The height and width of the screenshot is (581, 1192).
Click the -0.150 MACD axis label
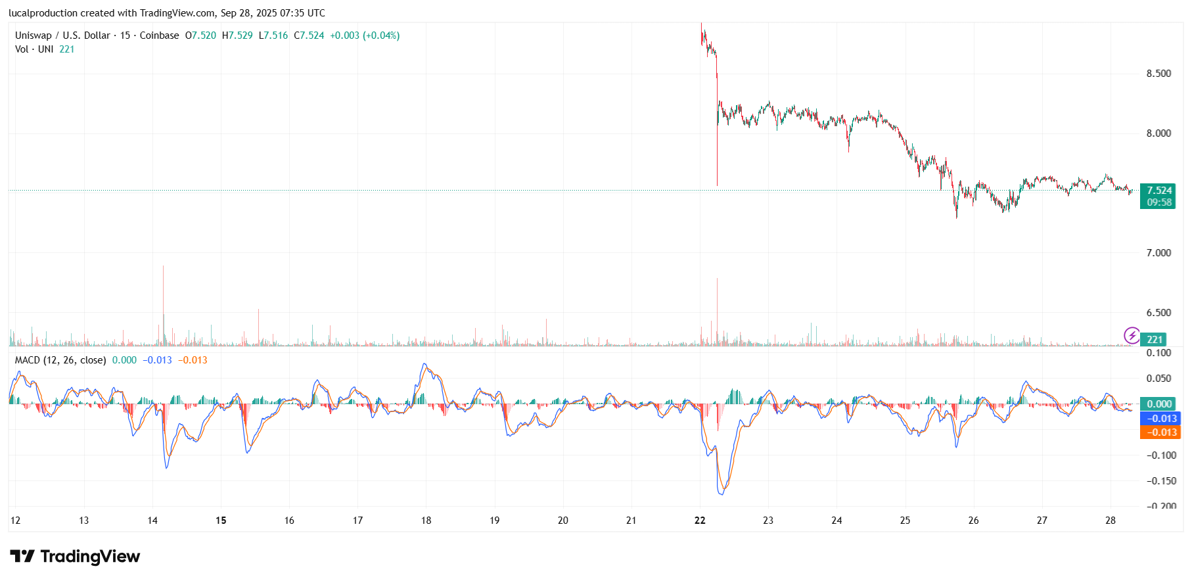1161,481
